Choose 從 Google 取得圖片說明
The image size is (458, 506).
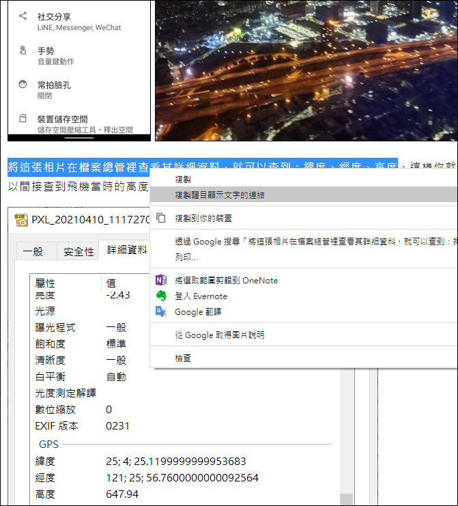coord(304,335)
